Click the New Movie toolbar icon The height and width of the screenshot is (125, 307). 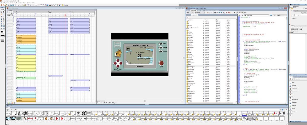pyautogui.click(x=2, y=5)
